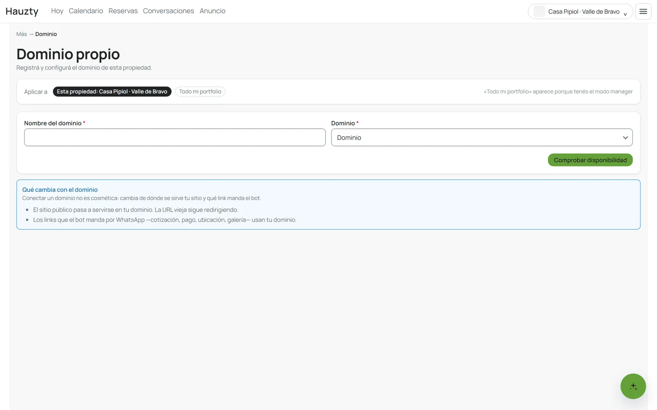Click the Aplicar a label
Screen dimensions: 657x410
36,92
